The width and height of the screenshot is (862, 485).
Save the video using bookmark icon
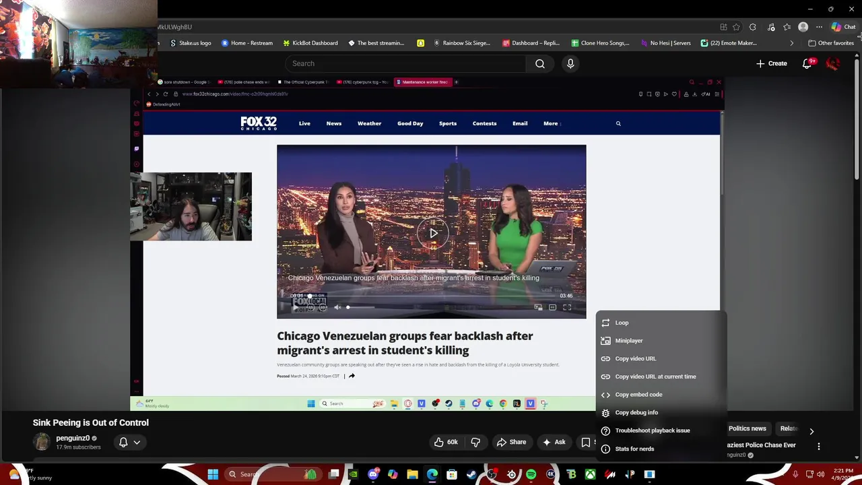click(586, 442)
